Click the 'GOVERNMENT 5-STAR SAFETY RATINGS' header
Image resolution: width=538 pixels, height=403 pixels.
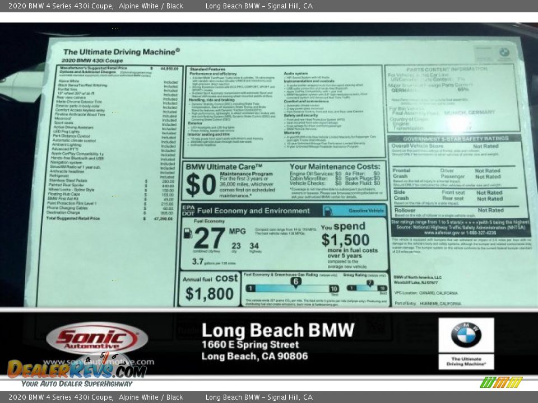click(x=456, y=139)
